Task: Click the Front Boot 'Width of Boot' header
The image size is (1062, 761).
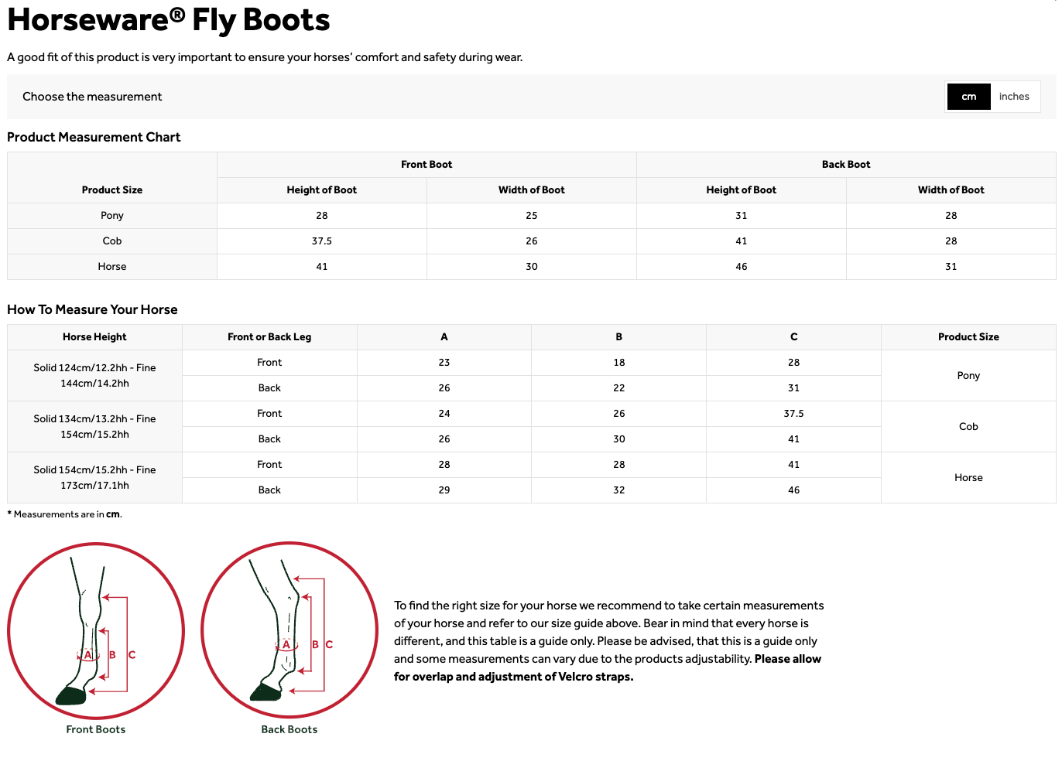Action: [x=532, y=190]
